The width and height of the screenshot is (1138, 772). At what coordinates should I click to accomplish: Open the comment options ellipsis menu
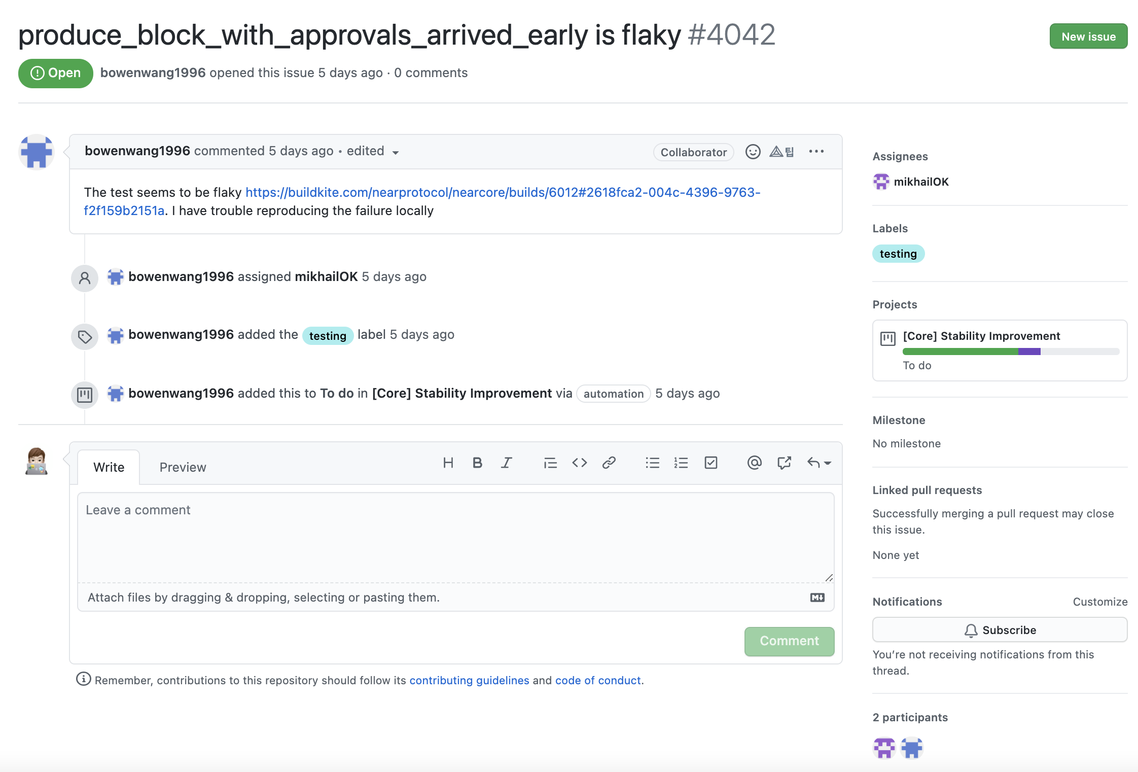pos(816,152)
